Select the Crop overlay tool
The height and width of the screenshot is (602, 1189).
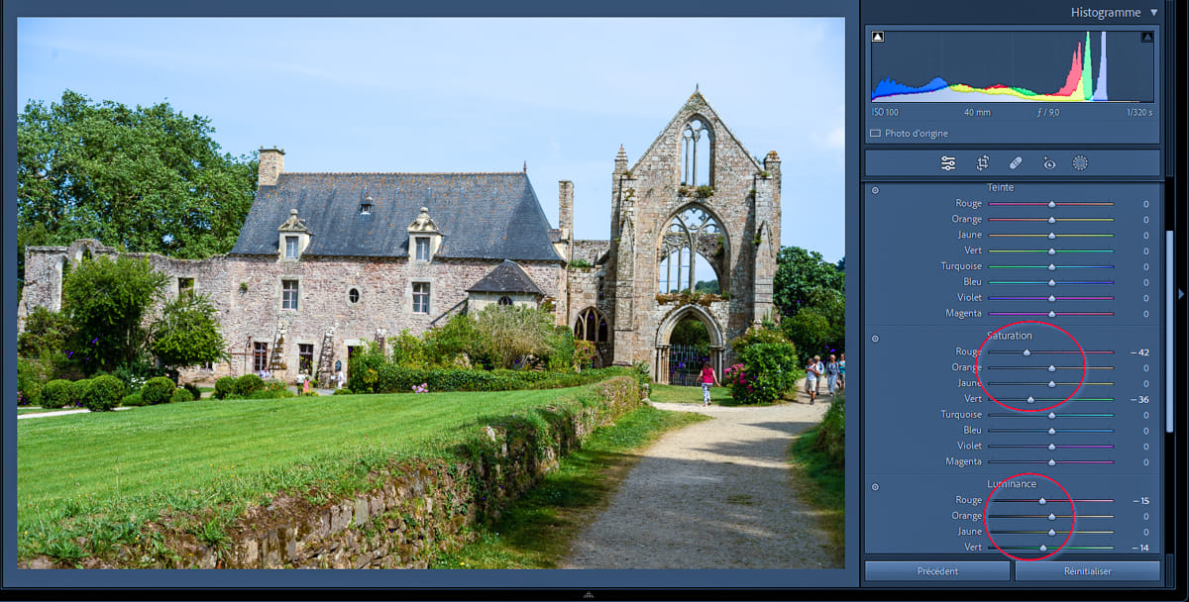click(983, 163)
